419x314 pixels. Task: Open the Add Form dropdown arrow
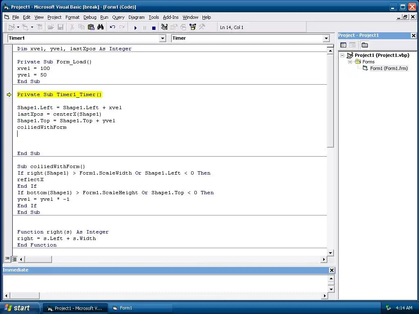(32, 27)
